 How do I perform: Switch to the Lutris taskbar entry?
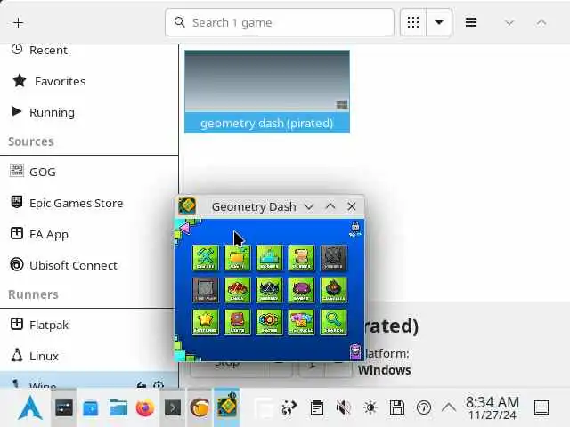coord(199,407)
